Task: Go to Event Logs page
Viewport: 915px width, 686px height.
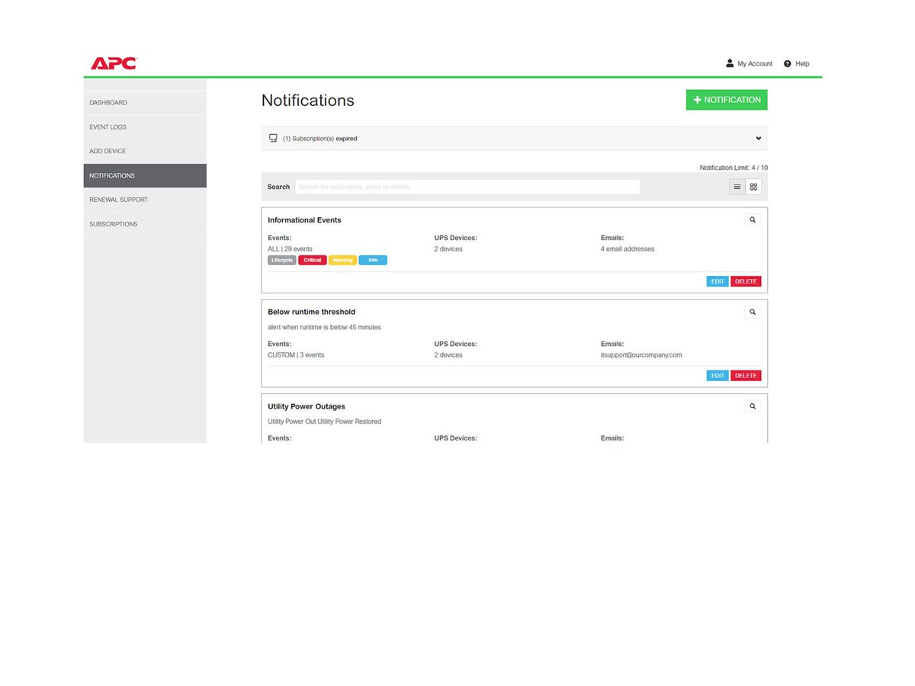Action: point(108,127)
